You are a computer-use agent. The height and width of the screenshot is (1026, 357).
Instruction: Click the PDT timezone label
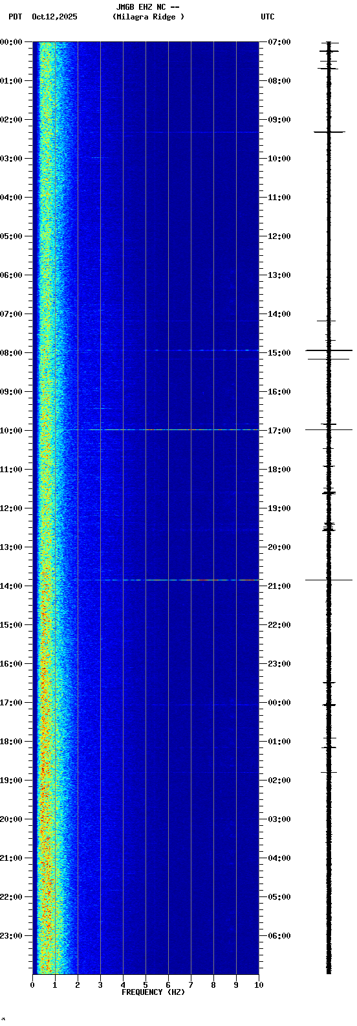tap(15, 17)
